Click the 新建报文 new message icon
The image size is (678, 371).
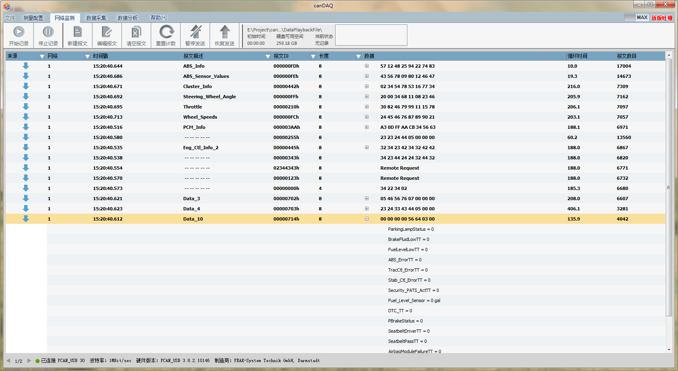78,32
